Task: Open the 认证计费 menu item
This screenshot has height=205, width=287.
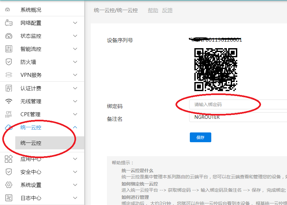Action: pyautogui.click(x=31, y=88)
